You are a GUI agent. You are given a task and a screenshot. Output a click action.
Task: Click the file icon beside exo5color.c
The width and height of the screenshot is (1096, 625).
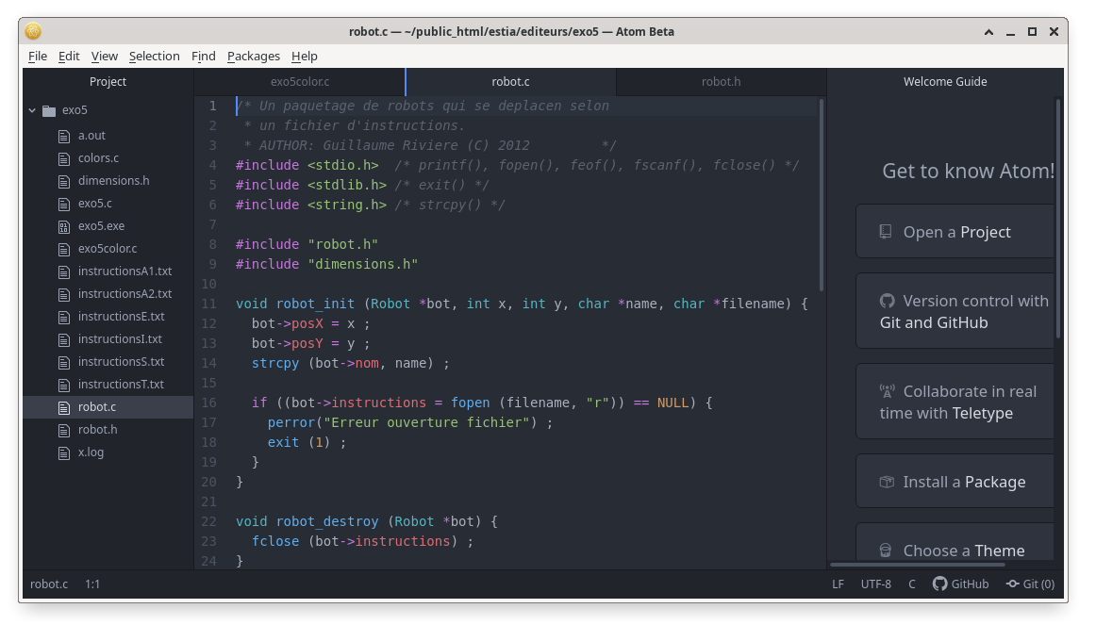click(64, 249)
